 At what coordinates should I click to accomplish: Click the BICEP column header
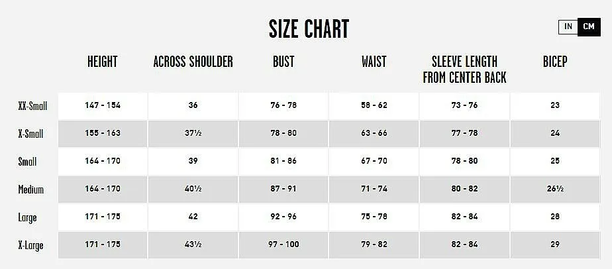coord(555,62)
